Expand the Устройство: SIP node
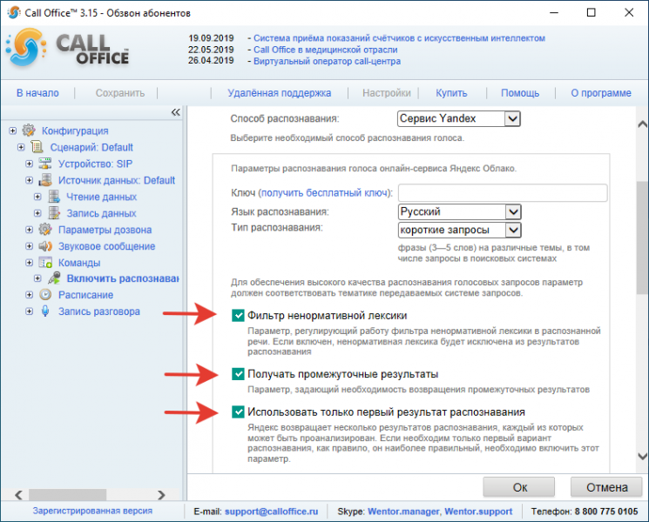 point(30,164)
